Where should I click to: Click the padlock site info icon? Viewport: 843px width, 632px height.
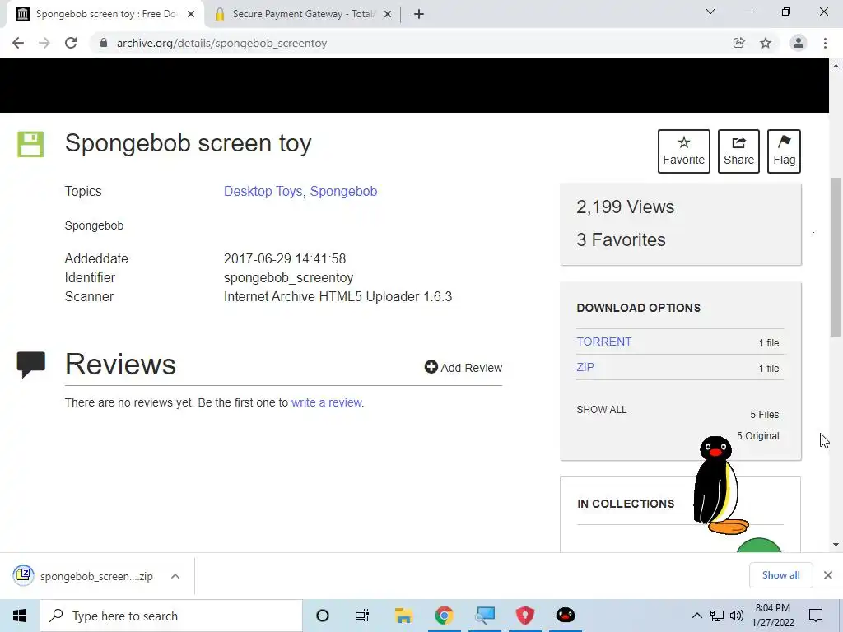(103, 43)
